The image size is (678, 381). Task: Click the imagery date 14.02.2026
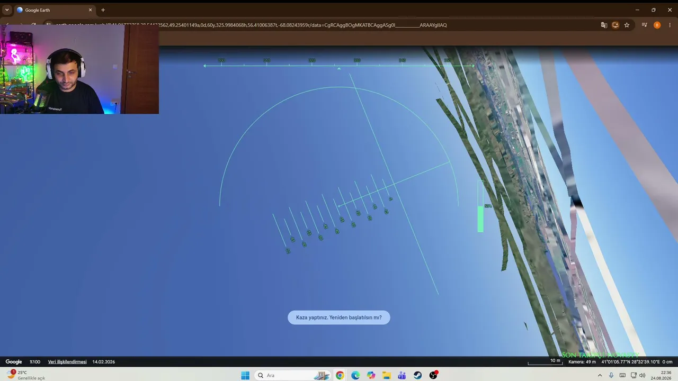coord(103,362)
